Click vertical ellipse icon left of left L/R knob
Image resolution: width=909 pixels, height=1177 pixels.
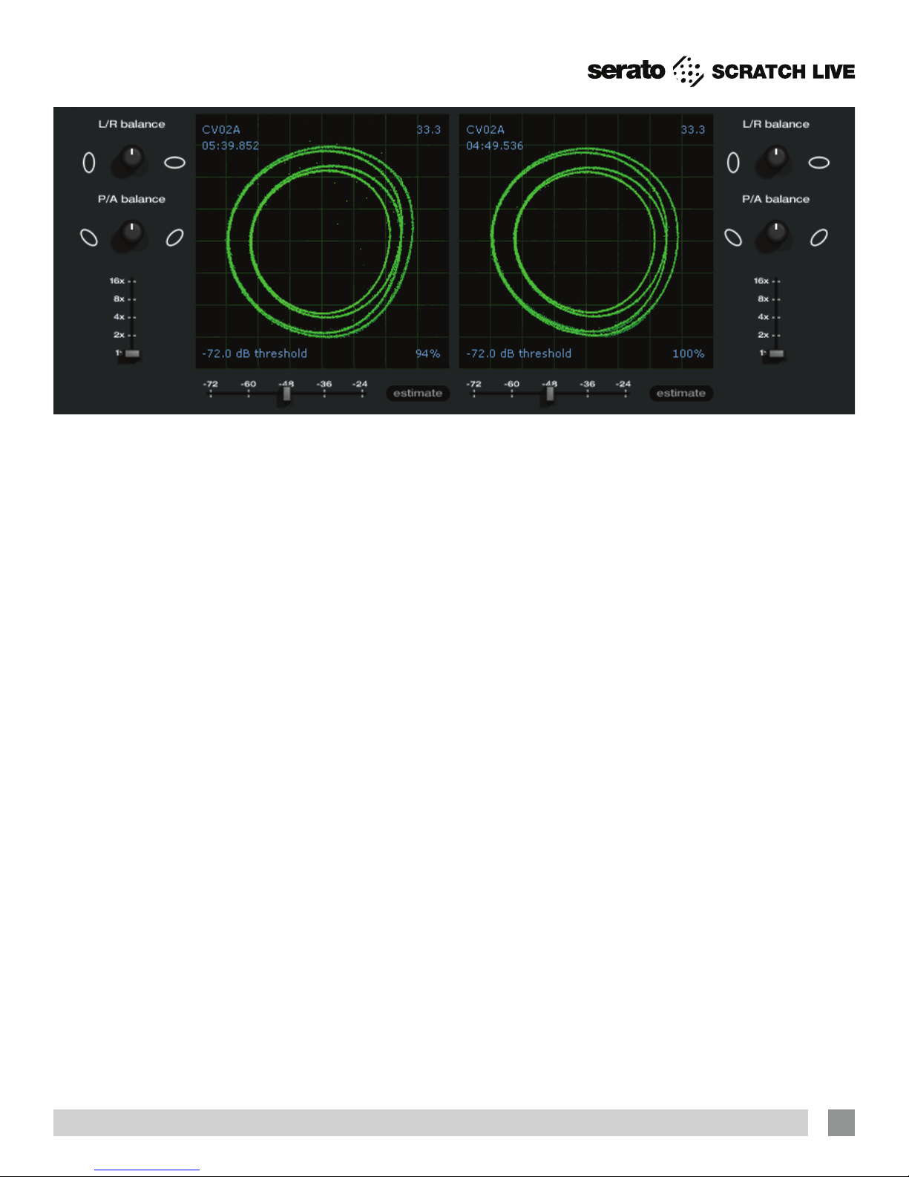pos(89,163)
